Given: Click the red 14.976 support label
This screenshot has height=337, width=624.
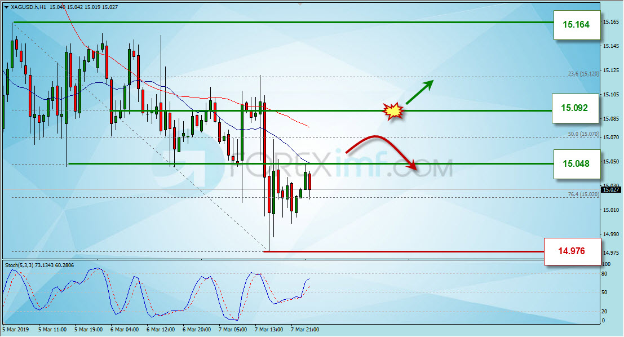Looking at the screenshot, I should coord(572,251).
